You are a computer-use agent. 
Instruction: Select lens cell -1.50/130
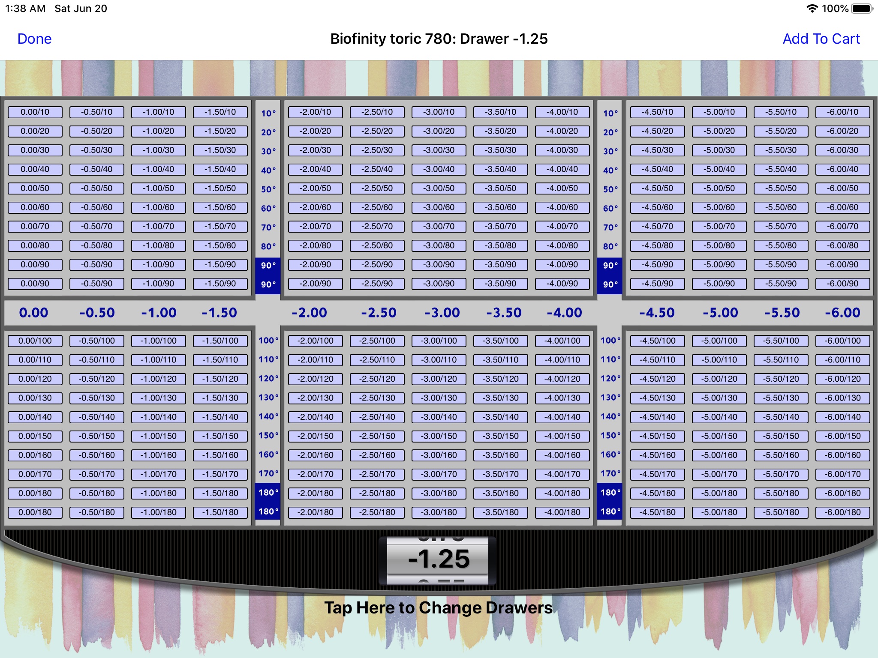coord(220,398)
